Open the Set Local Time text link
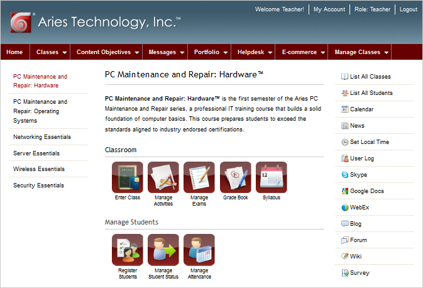Image resolution: width=423 pixels, height=288 pixels. (370, 142)
